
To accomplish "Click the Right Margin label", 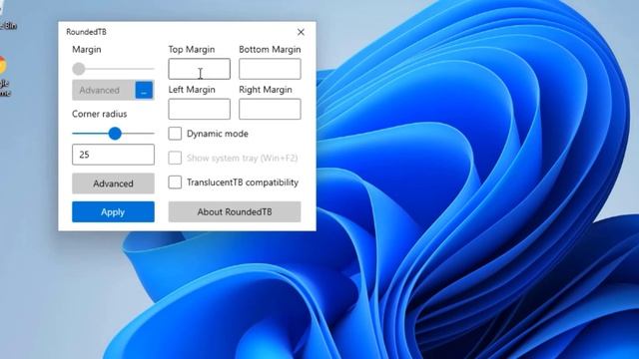I will pos(266,90).
